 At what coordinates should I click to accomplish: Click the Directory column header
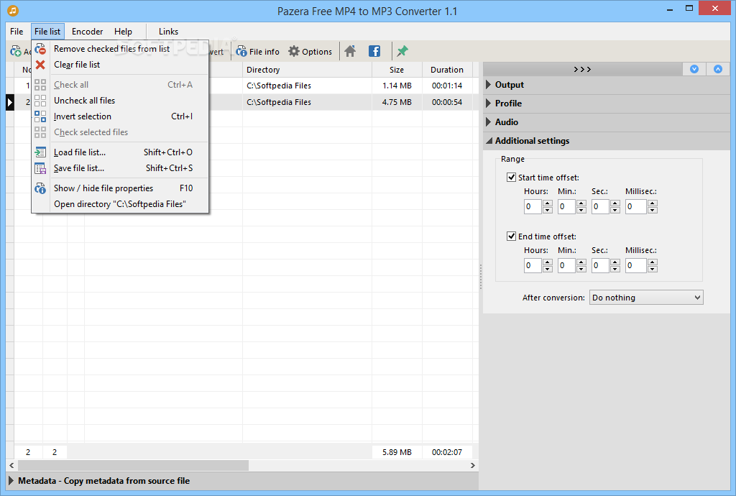(307, 70)
